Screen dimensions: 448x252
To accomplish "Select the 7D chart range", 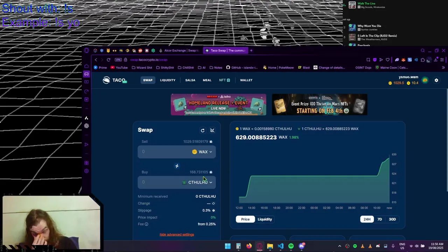I will tap(379, 219).
